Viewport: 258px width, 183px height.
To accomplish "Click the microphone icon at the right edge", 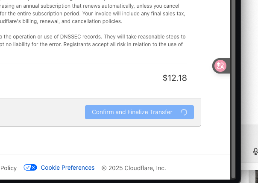I will click(x=255, y=151).
